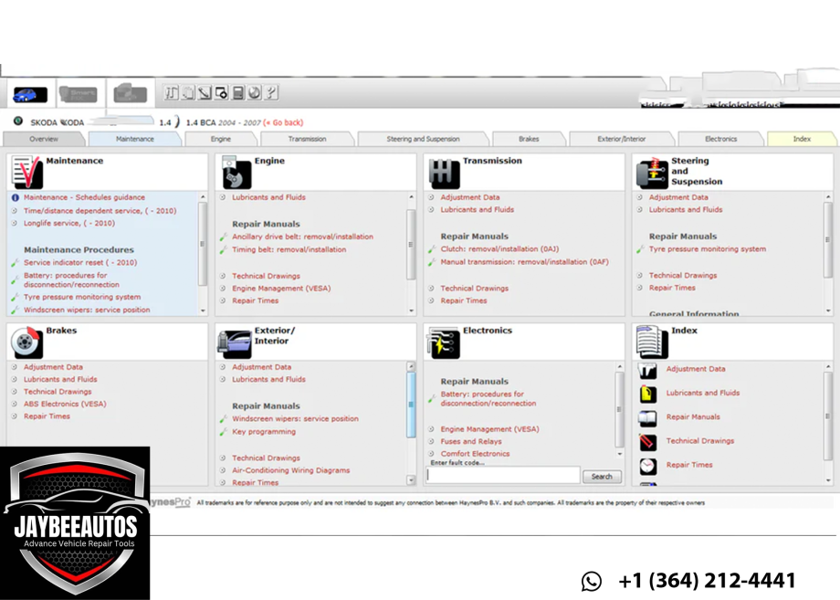Click the calculator icon in the toolbar
The image size is (840, 600).
click(x=238, y=93)
